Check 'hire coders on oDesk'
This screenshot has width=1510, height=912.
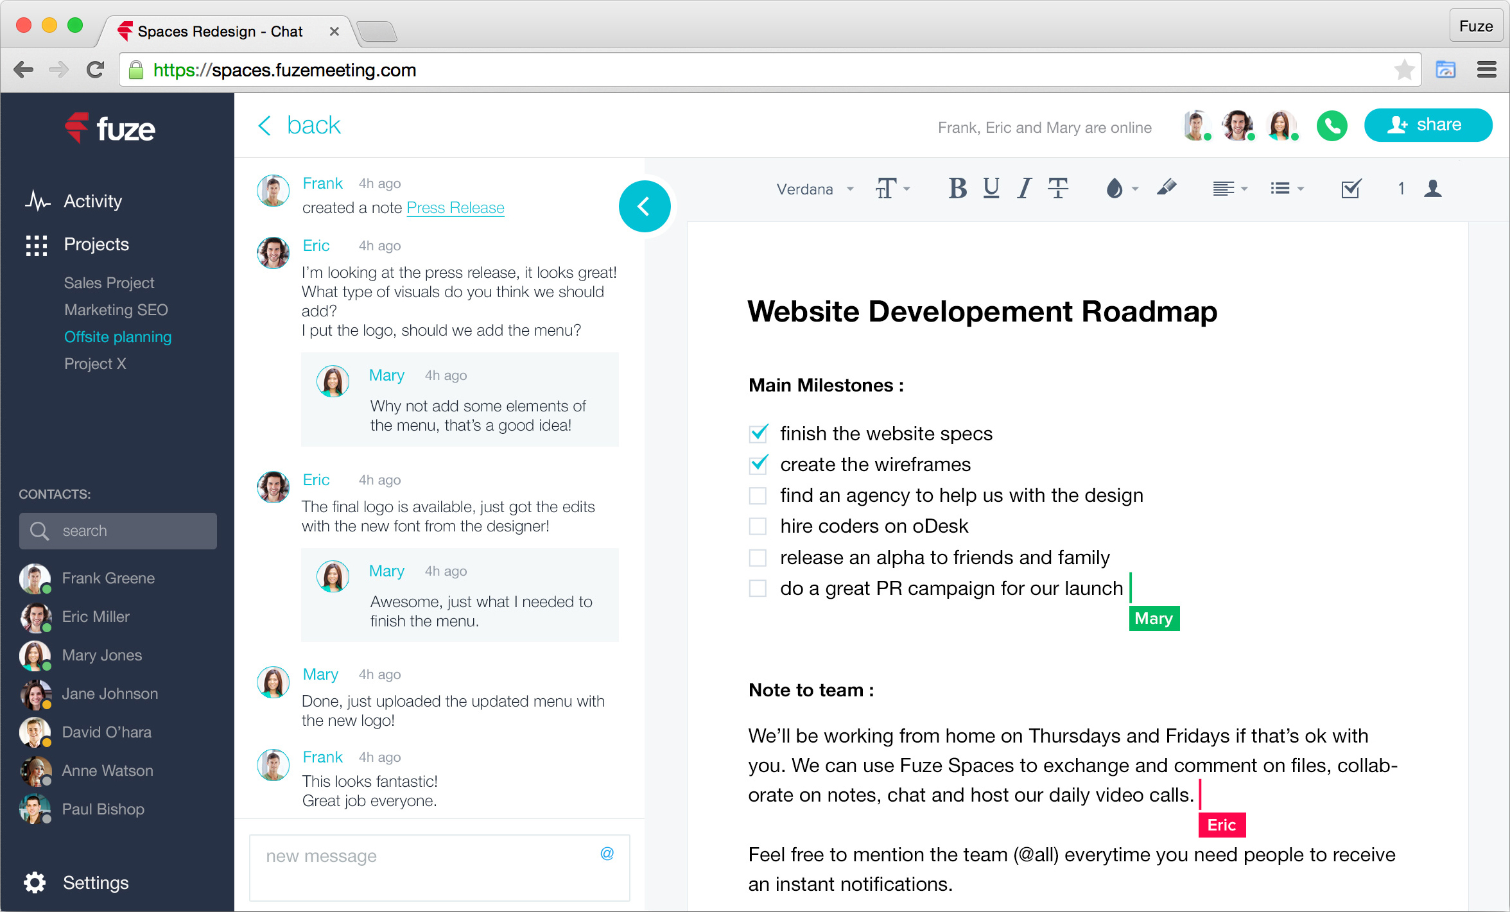pyautogui.click(x=758, y=526)
